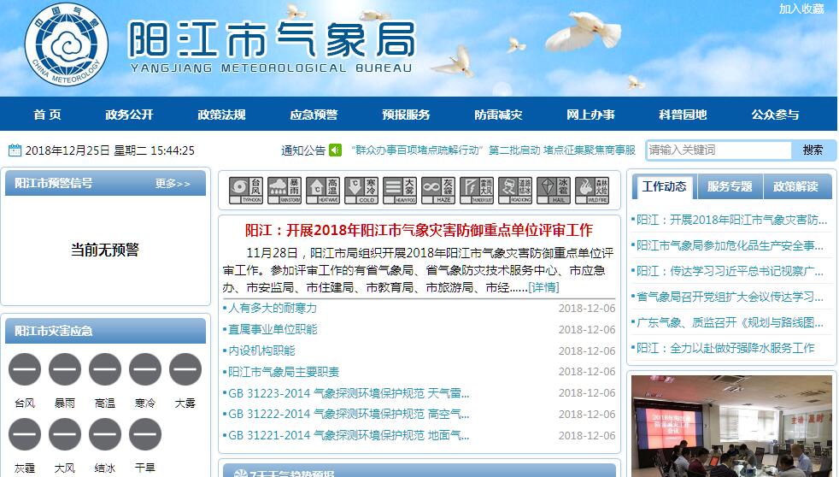Open the 防雷减灾 navigation menu
Screen dimensions: 839x477
point(498,114)
